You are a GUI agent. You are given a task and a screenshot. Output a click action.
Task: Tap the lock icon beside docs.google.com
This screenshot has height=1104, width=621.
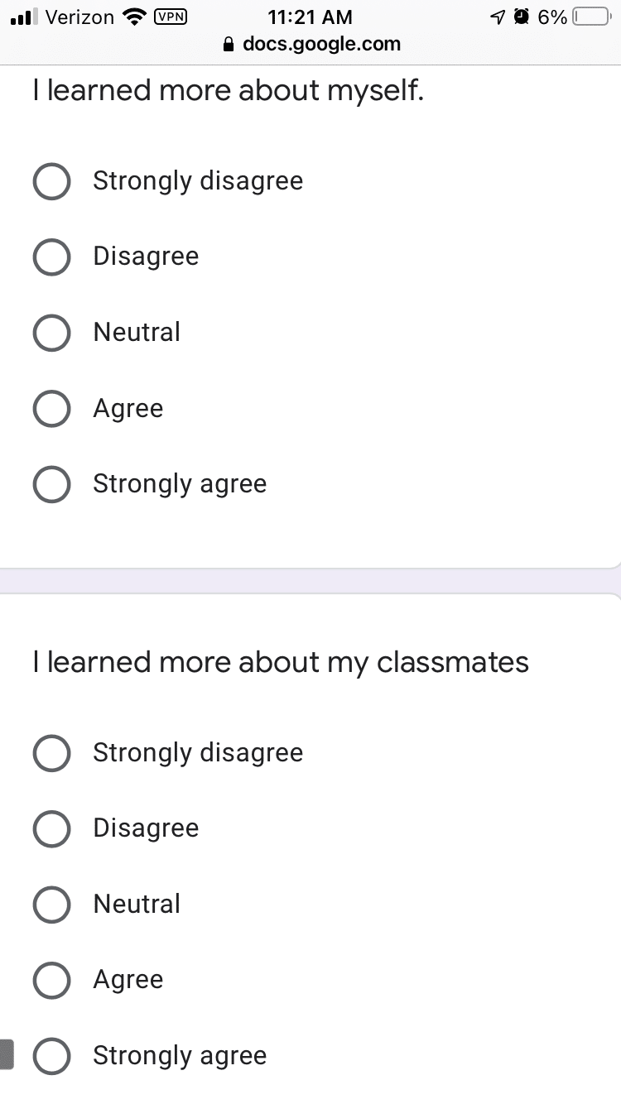coord(229,45)
